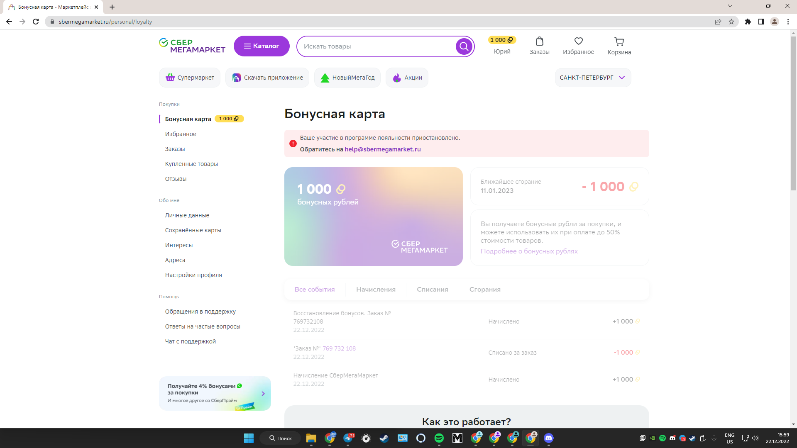Click the volume icon in system tray
This screenshot has height=448, width=797.
click(755, 438)
